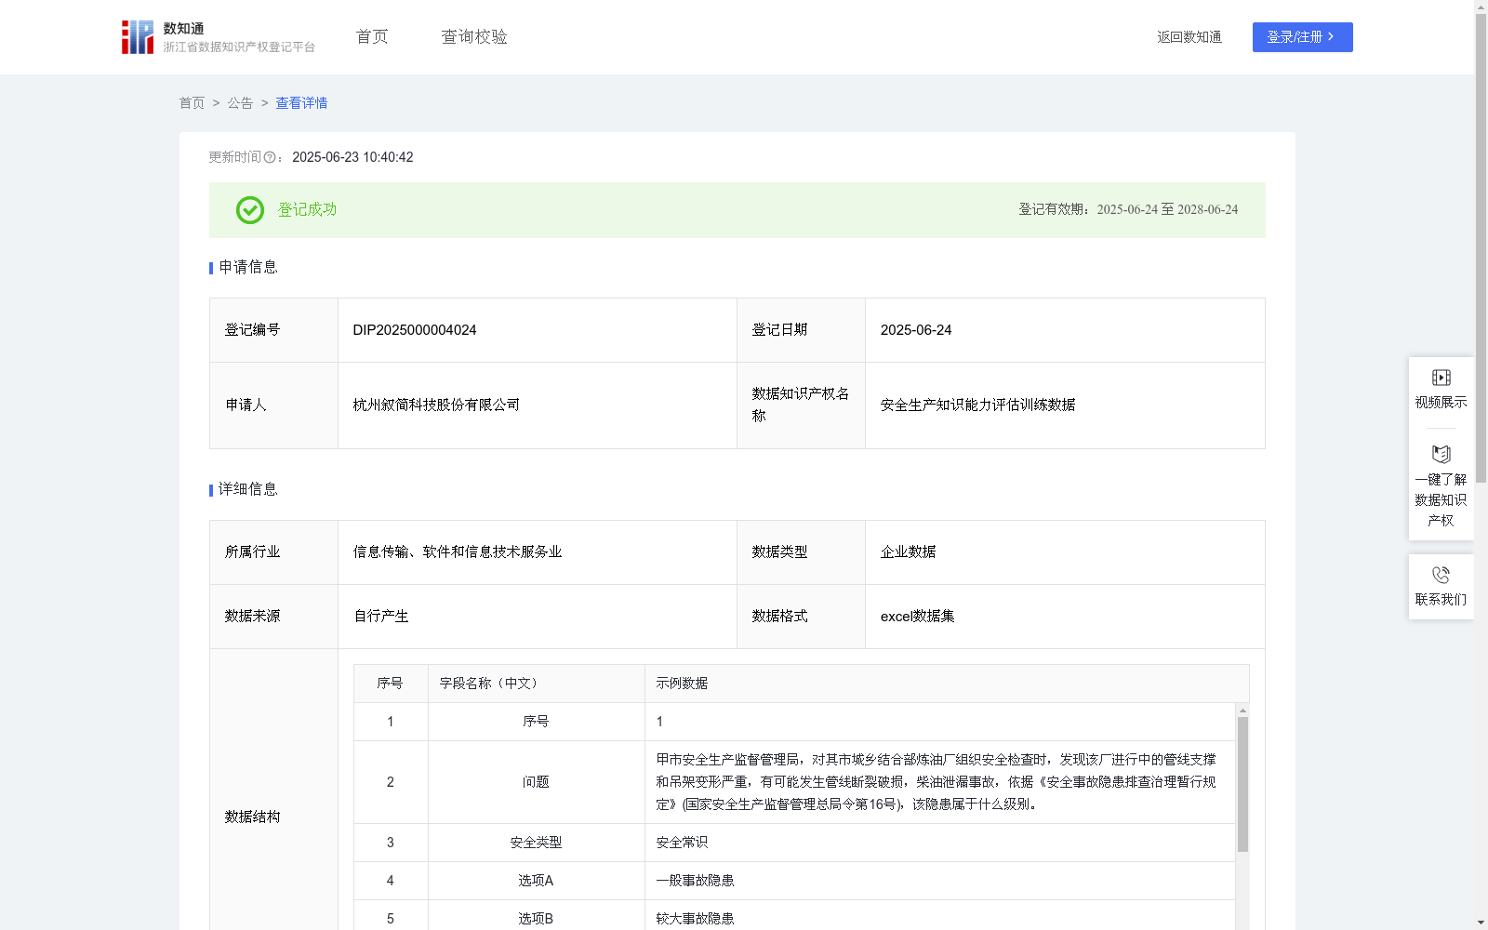Click the 返回数知通 link
The width and height of the screenshot is (1488, 930).
(x=1189, y=37)
